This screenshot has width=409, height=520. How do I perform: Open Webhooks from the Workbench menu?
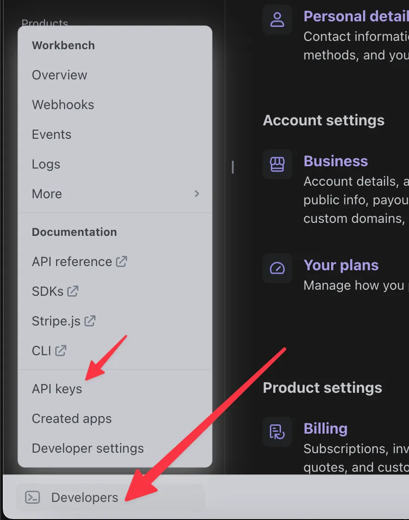pyautogui.click(x=63, y=104)
